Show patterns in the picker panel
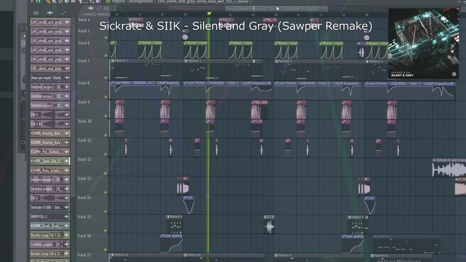Viewport: 466px width, 262px height. (x=36, y=13)
